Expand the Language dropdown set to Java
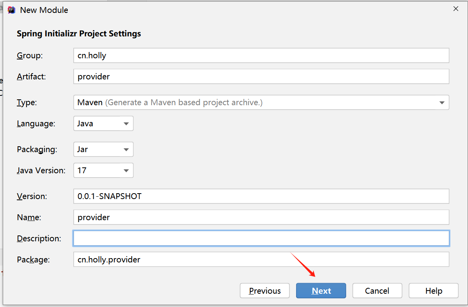 point(103,124)
